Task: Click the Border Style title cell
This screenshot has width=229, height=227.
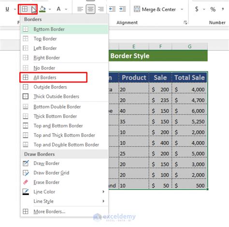Action: [x=158, y=56]
